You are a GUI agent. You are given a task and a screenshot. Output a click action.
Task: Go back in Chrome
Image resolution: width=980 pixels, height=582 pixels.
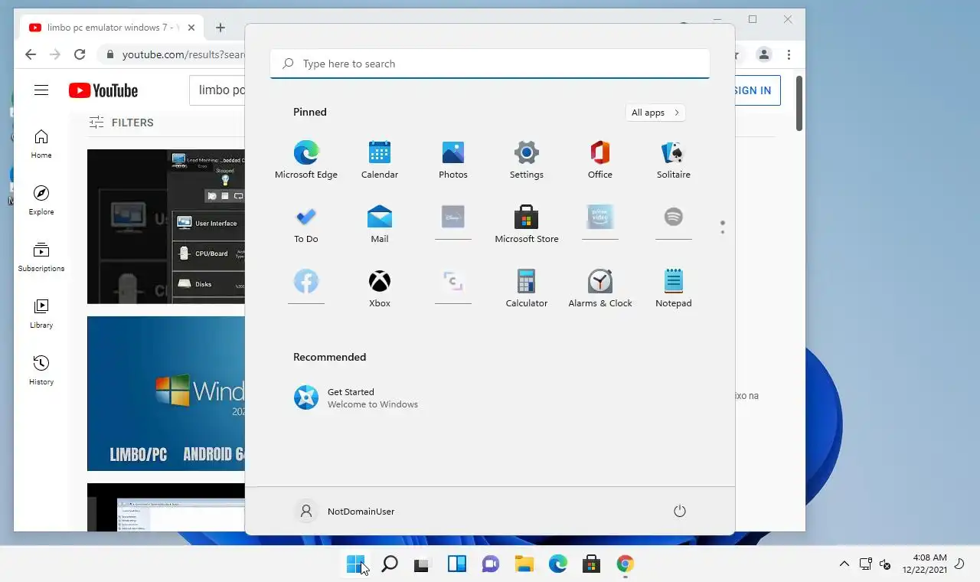[31, 54]
